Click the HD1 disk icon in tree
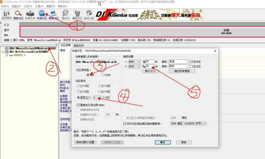The height and width of the screenshot is (159, 265). tap(7, 52)
